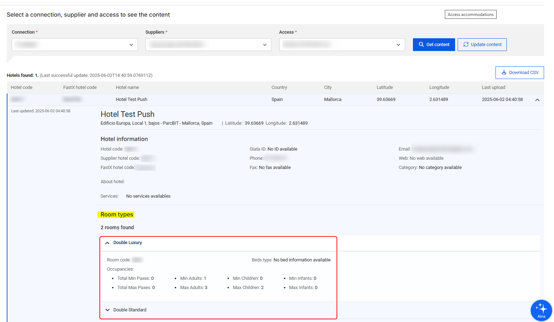
Task: Collapse the Hotel Test Push row chevron
Action: tap(537, 100)
